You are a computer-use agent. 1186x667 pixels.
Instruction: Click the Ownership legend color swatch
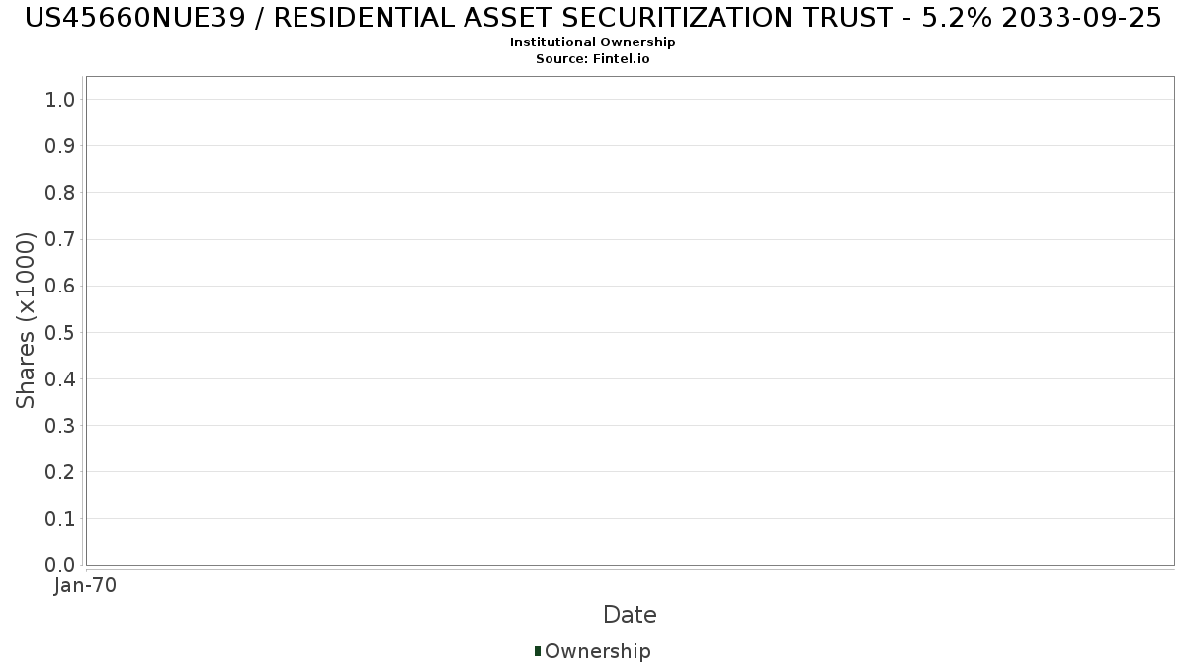pyautogui.click(x=538, y=650)
